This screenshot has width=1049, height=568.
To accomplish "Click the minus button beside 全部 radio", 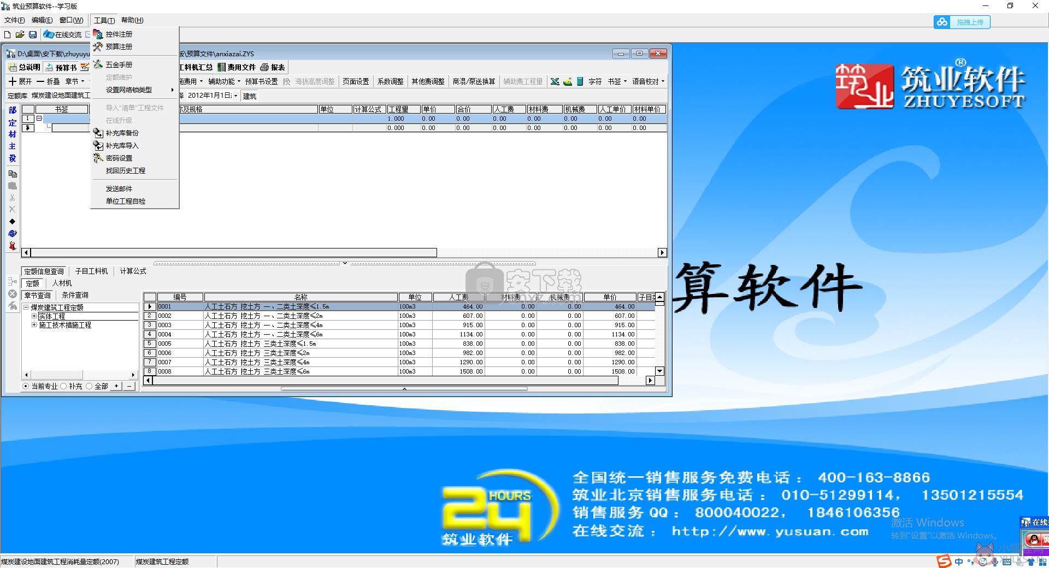I will tap(129, 386).
